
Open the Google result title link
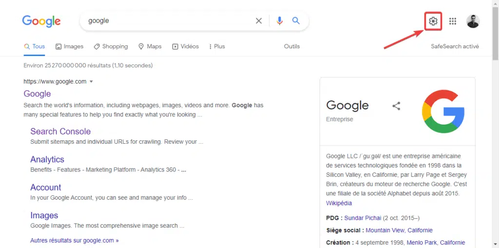(x=37, y=94)
